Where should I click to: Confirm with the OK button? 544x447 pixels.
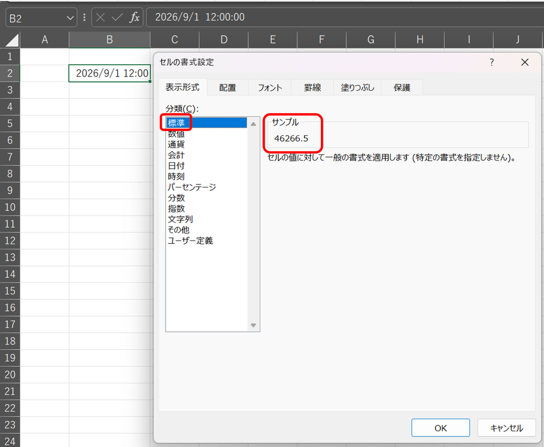tap(440, 428)
